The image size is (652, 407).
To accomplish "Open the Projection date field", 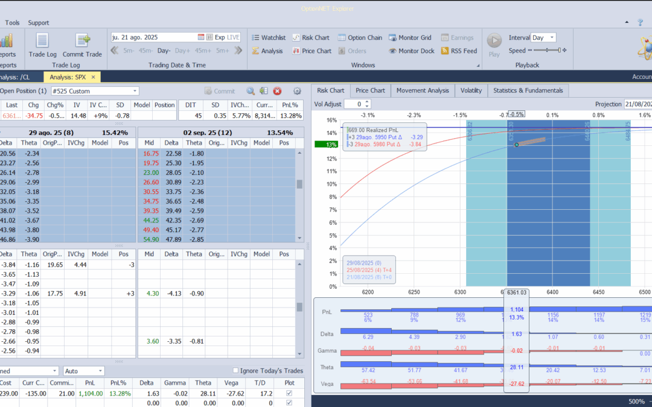I will (638, 104).
